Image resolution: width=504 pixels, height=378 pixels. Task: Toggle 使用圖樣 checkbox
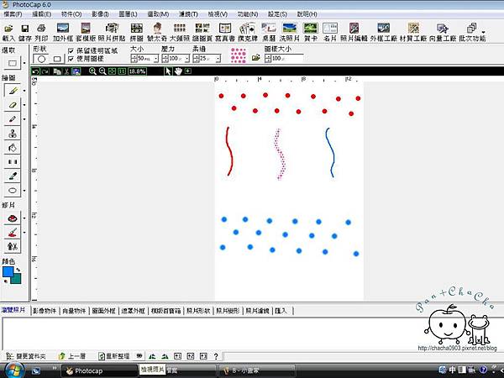71,59
